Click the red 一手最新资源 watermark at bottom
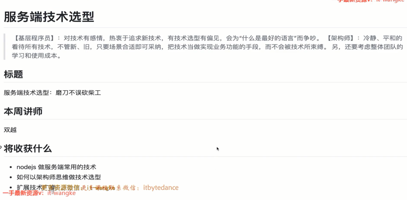Image resolution: width=407 pixels, height=200 pixels. (x=39, y=193)
